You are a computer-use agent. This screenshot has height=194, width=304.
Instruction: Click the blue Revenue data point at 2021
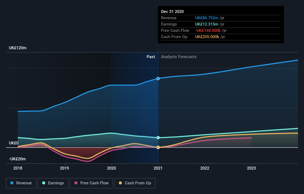(158, 78)
